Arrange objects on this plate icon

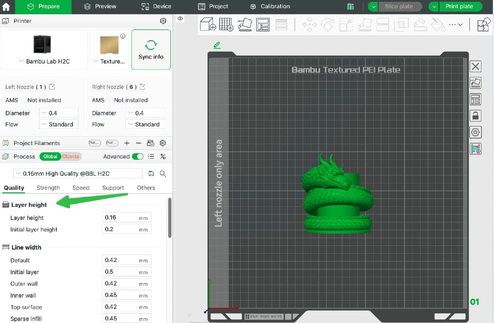click(475, 99)
